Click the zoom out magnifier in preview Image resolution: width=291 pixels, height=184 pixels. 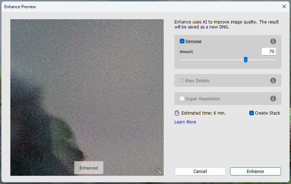tap(158, 170)
